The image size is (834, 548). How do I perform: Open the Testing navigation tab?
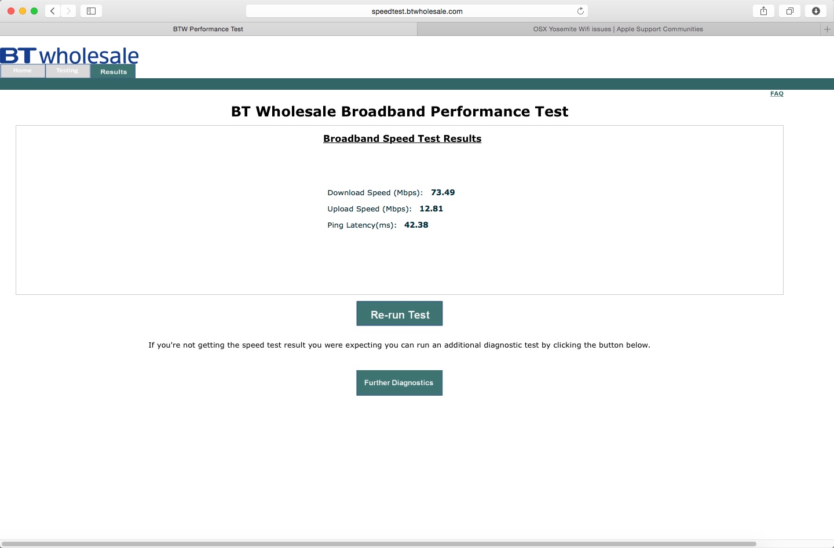(x=67, y=71)
